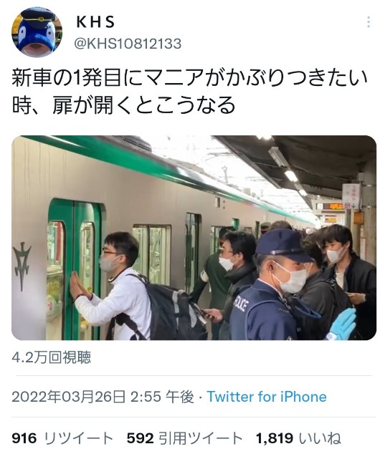The image size is (380, 454).
Task: Open the @KHS10812133 handle link
Action: (x=128, y=44)
